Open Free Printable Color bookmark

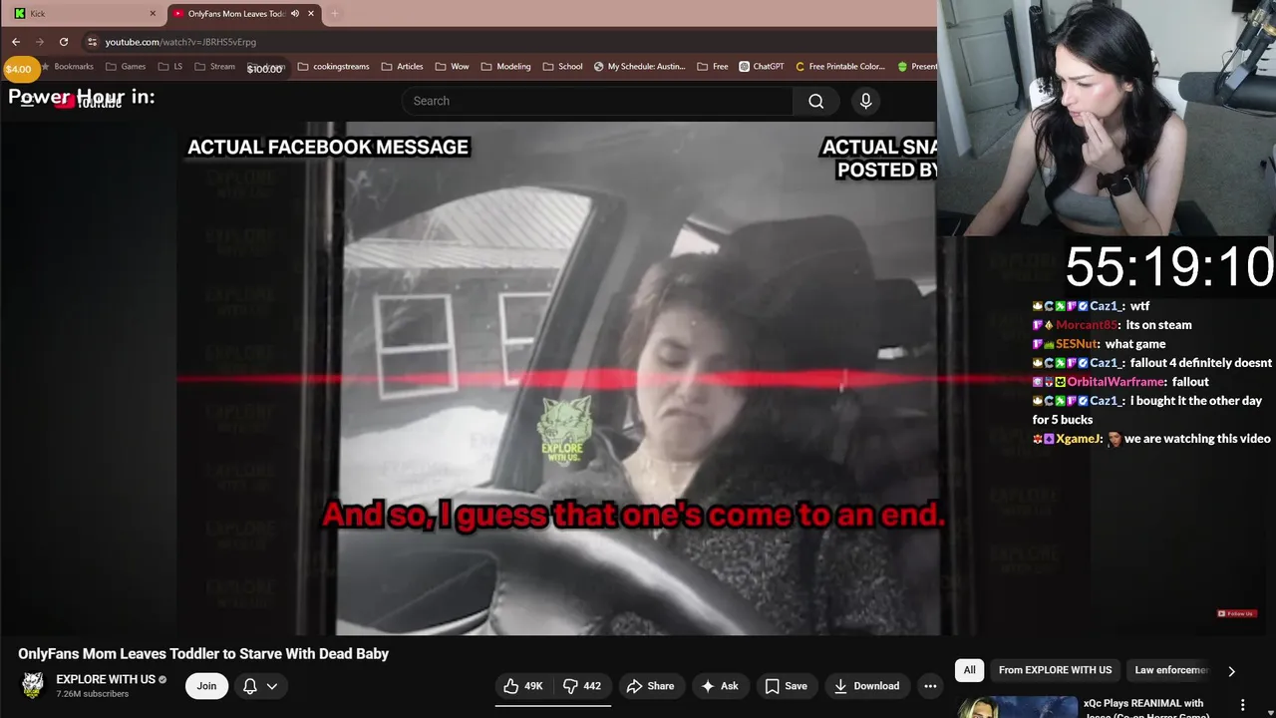840,67
